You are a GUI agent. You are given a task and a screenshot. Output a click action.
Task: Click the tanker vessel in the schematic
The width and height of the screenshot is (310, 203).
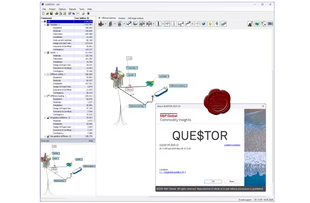point(161,92)
